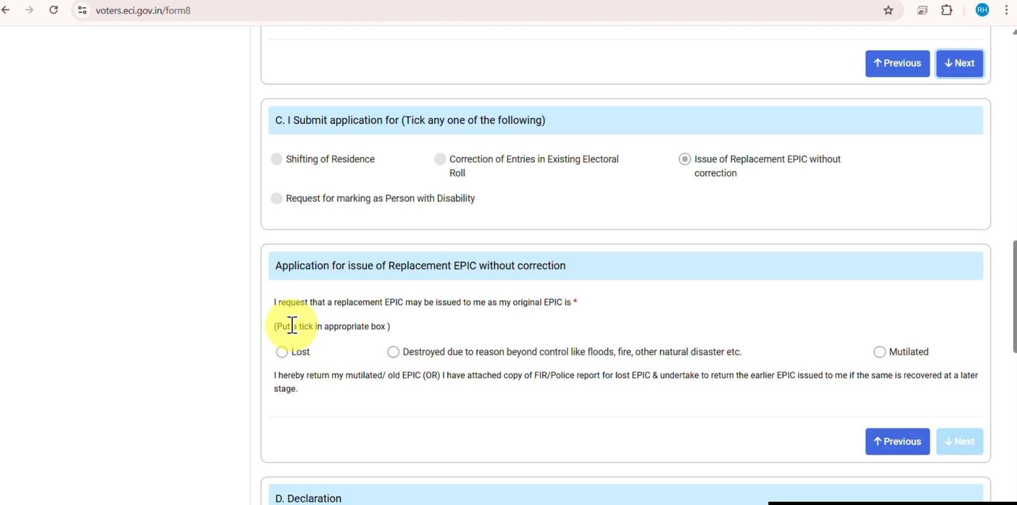This screenshot has width=1017, height=505.
Task: Select Issue of Replacement EPIC without correction
Action: pos(685,159)
